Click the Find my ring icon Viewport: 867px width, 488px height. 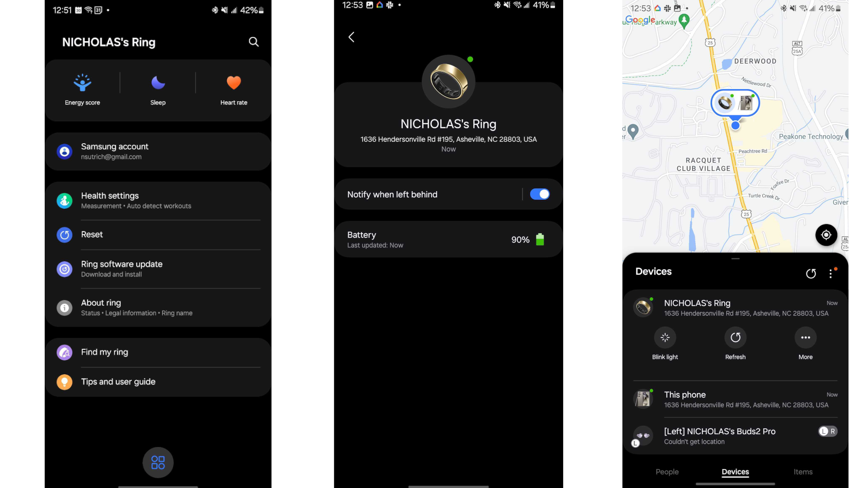click(x=64, y=352)
